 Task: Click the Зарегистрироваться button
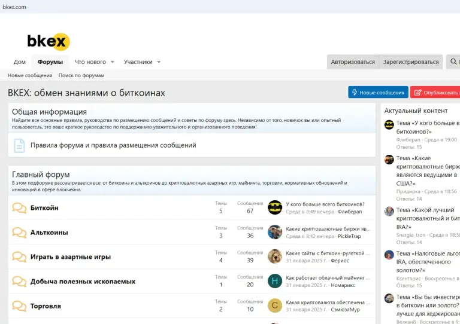coord(411,62)
